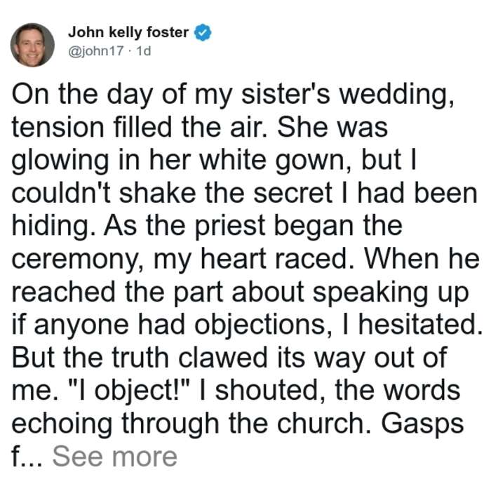Visit the @john17 handle
491x491 pixels.
click(x=96, y=51)
